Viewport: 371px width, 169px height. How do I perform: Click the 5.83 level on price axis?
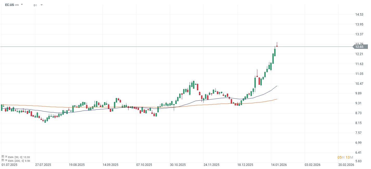(359, 161)
